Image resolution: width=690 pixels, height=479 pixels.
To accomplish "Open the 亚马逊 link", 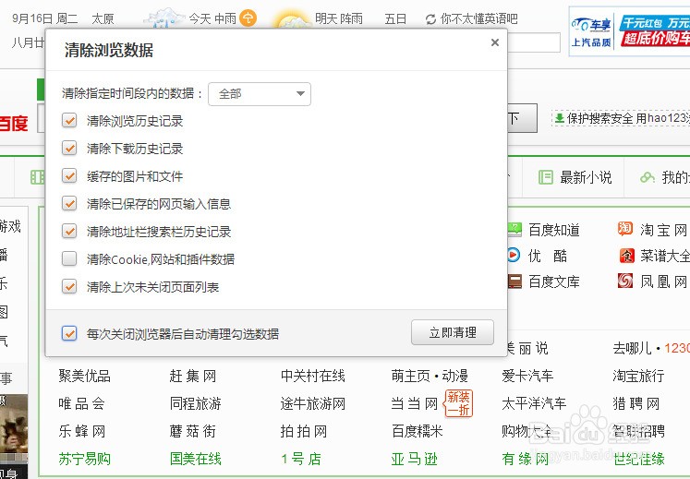I will point(414,459).
